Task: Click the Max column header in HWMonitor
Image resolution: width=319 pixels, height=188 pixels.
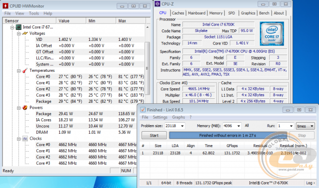Action: pos(131,21)
